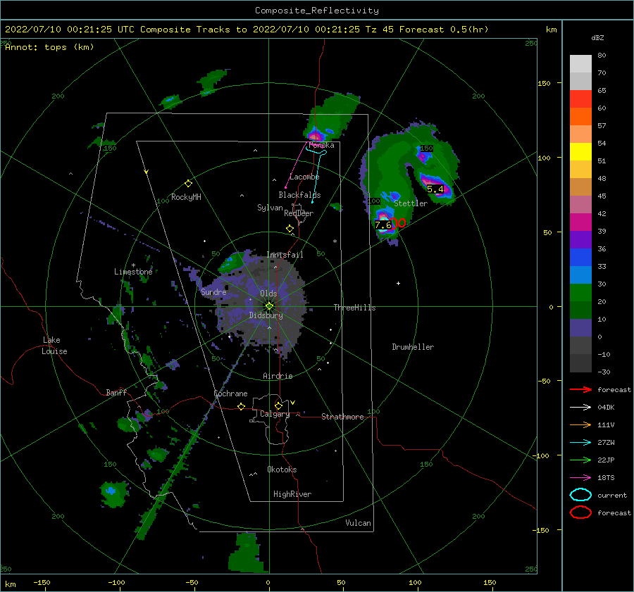
Task: Click the Banff town label
Action: pos(116,393)
